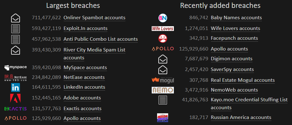The height and width of the screenshot is (125, 292).
Task: Open MySpace accounts link
Action: (85, 68)
